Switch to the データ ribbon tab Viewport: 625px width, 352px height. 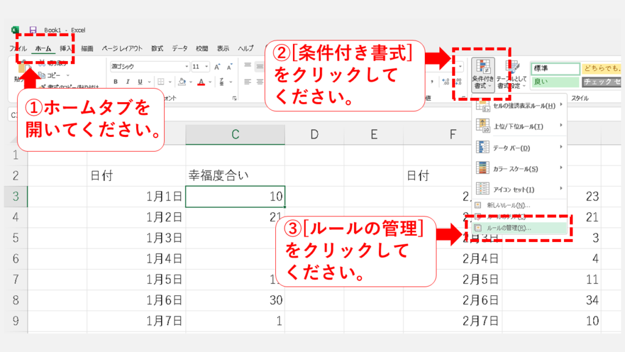coord(179,48)
